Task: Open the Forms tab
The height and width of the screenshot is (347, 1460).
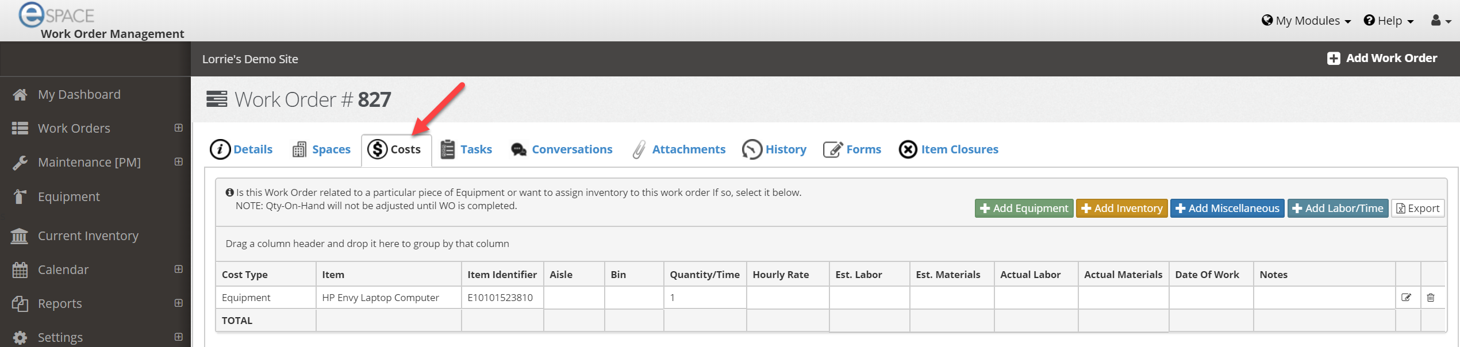Action: click(x=852, y=149)
